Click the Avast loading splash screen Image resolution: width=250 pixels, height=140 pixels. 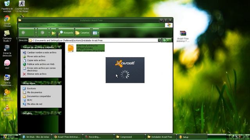click(x=125, y=70)
